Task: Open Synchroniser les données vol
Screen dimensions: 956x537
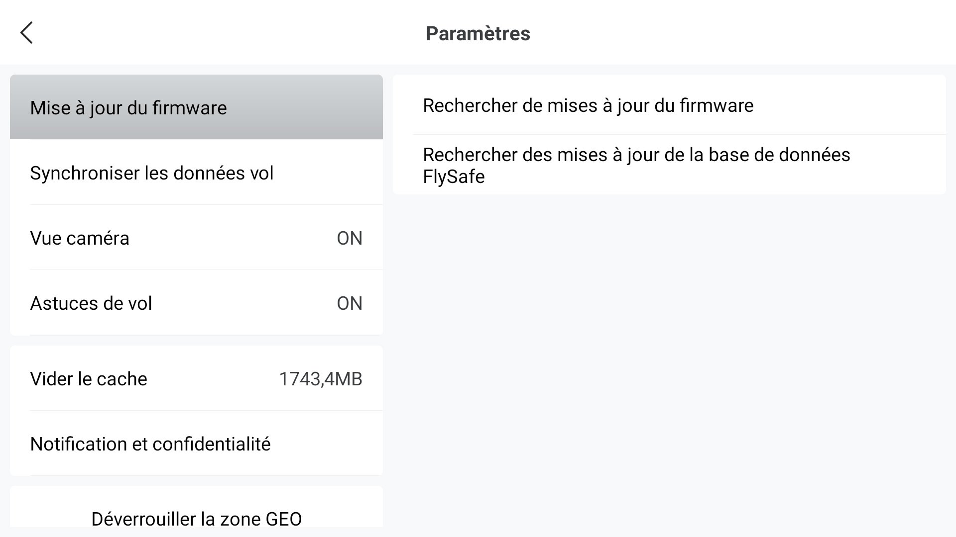Action: pyautogui.click(x=196, y=173)
